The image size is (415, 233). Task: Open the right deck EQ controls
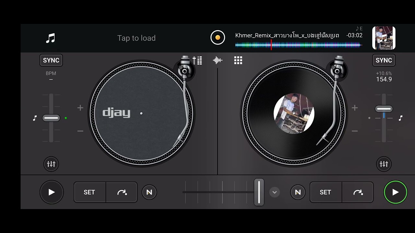coord(384,164)
